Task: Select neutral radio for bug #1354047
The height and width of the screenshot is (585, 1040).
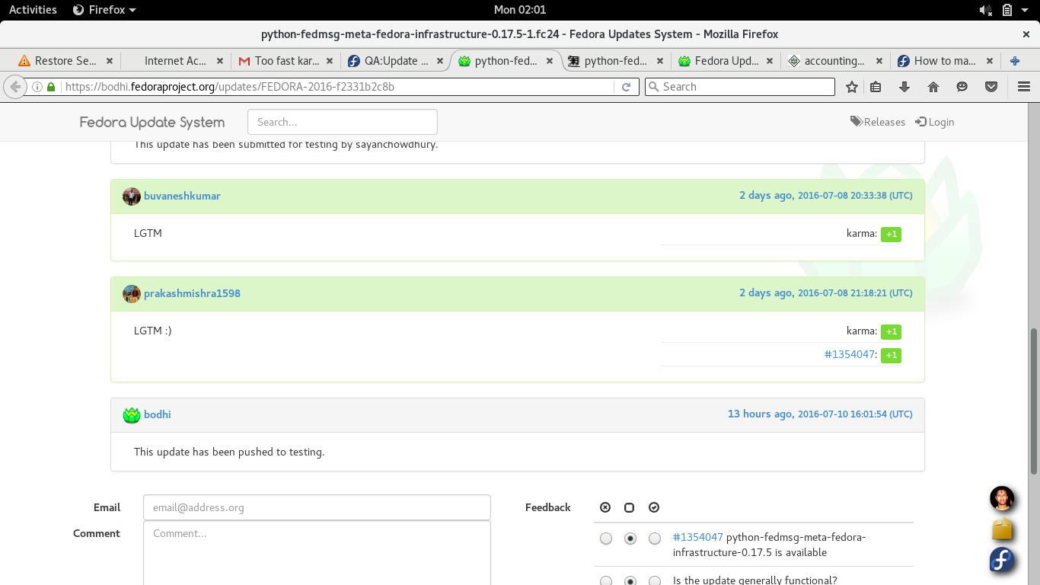Action: (630, 539)
